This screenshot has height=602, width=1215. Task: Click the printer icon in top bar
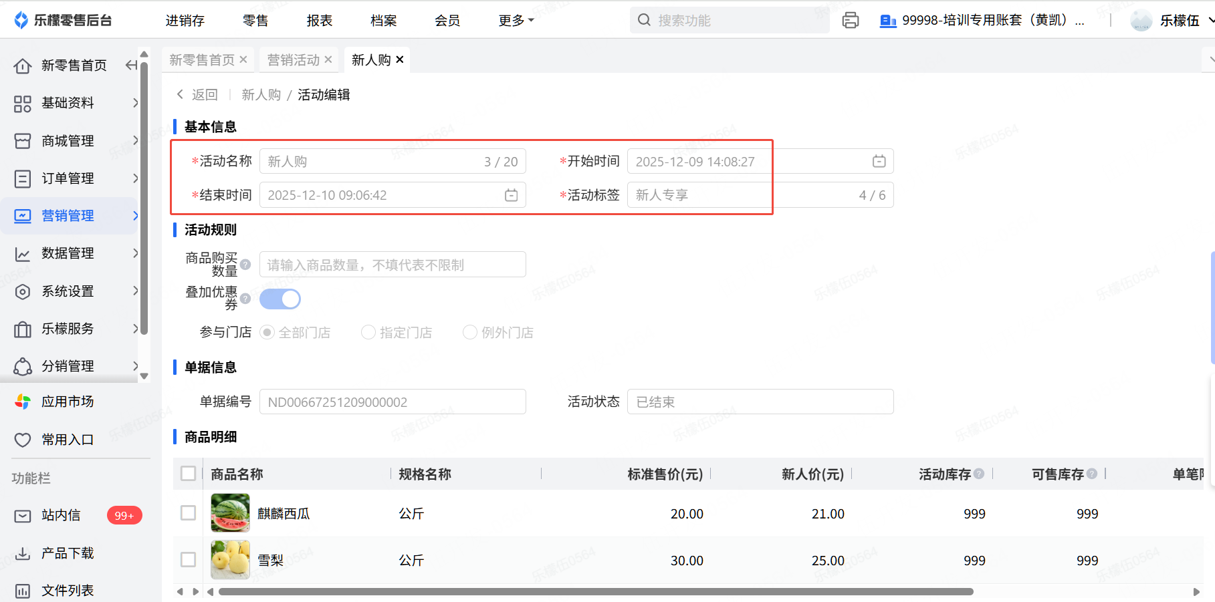click(x=851, y=20)
